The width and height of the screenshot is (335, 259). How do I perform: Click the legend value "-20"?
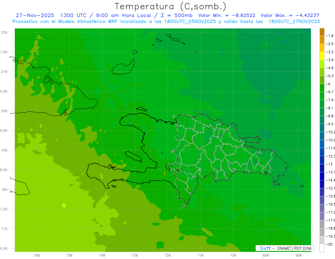tap(329, 244)
